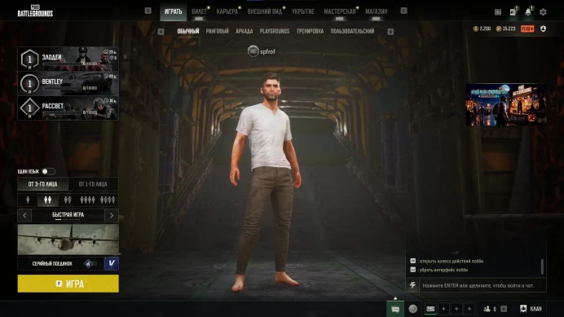Add player in the last plus slot
This screenshot has height=317, width=564.
pyautogui.click(x=469, y=309)
